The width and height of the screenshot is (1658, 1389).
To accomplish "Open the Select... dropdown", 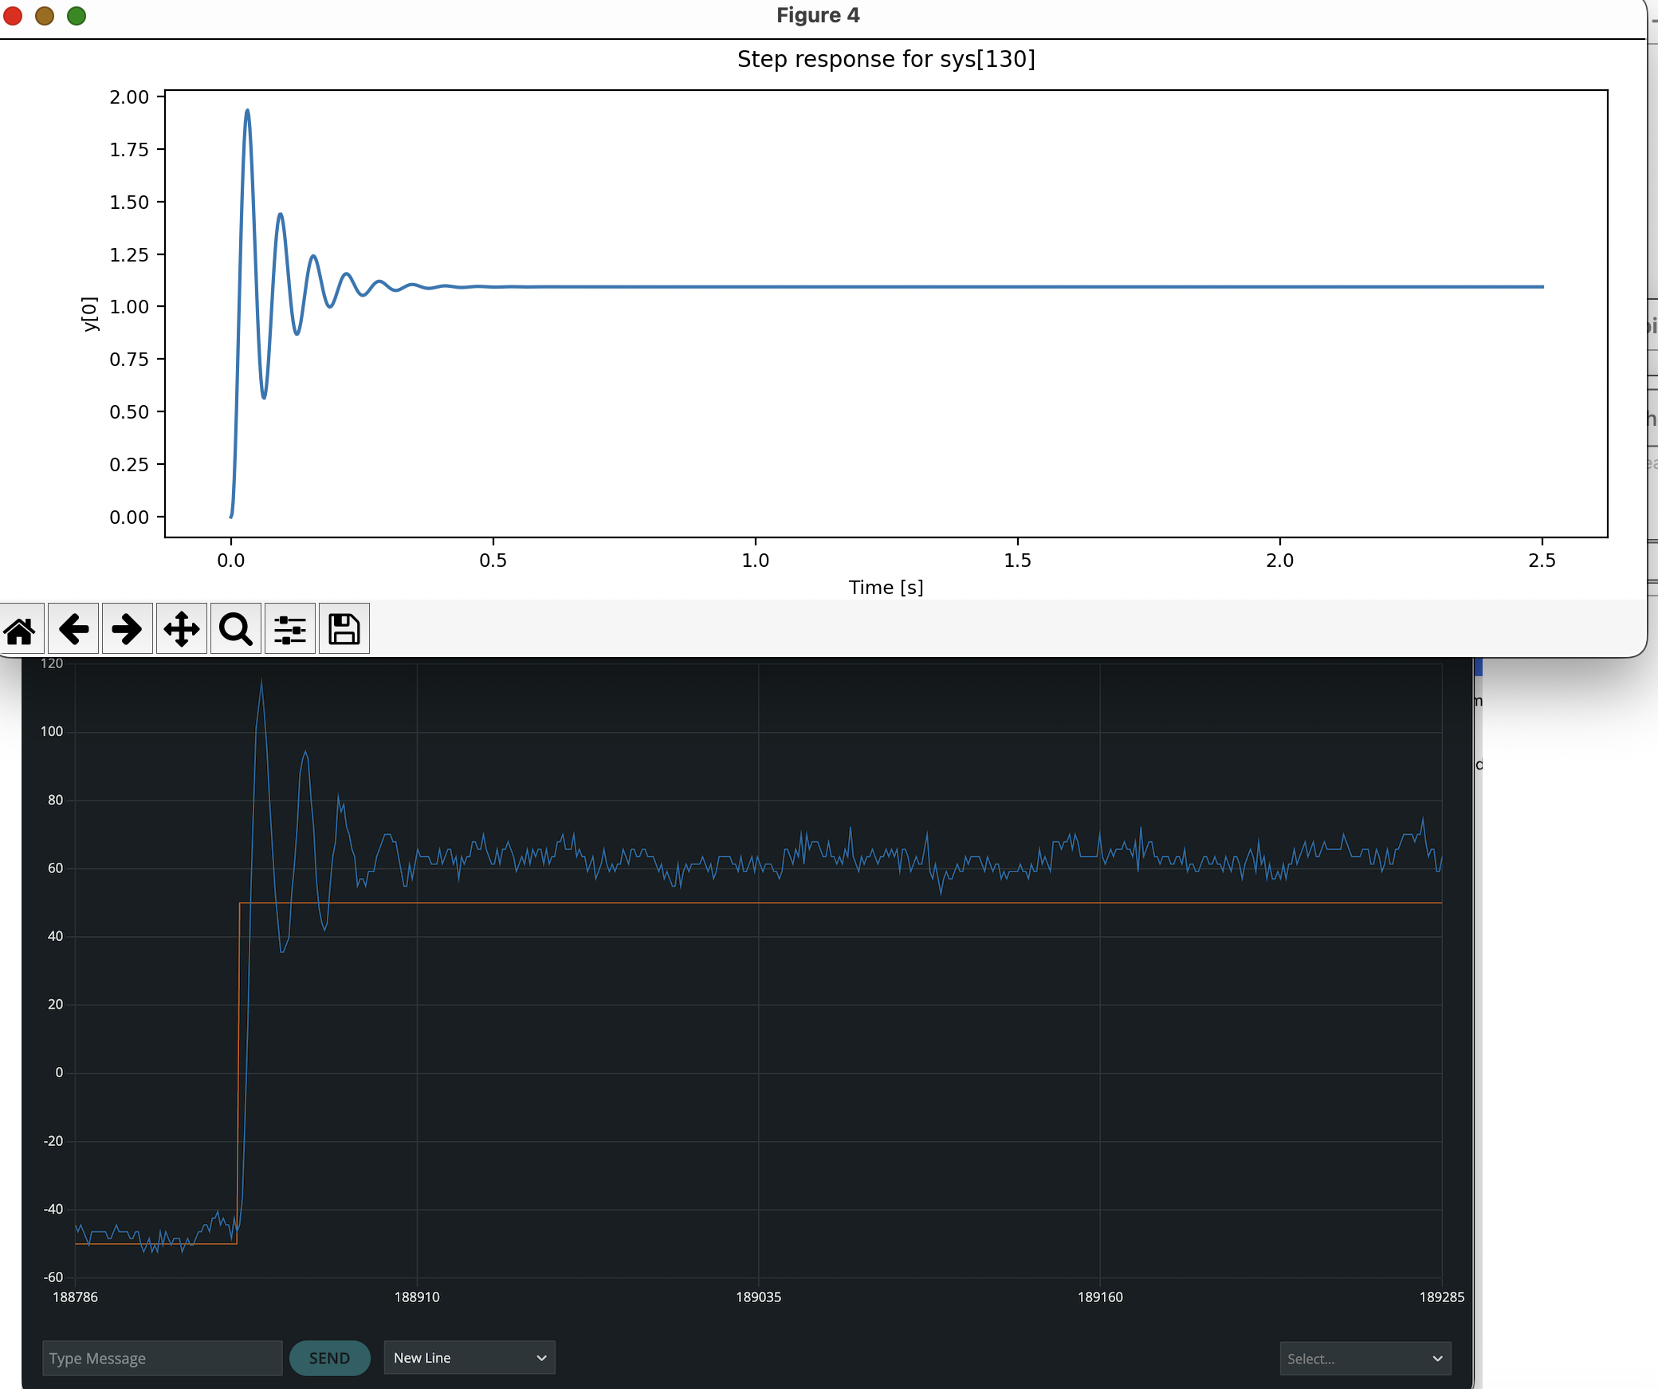I will point(1365,1359).
